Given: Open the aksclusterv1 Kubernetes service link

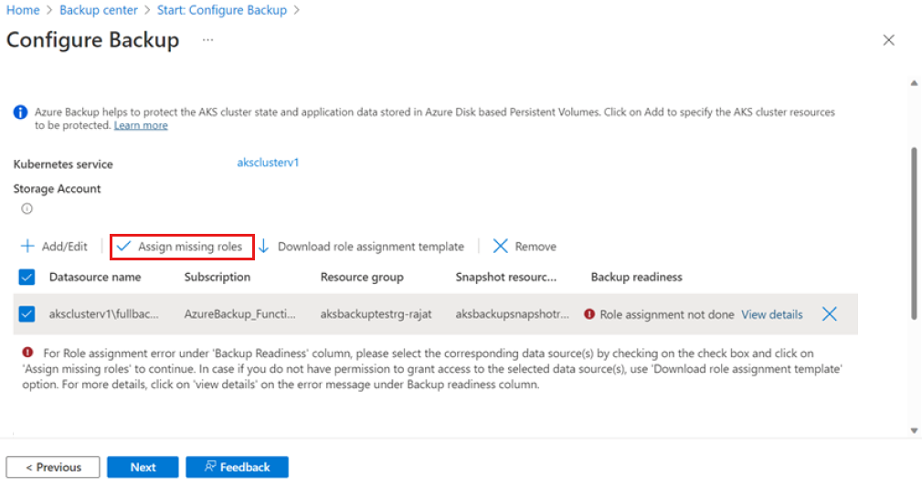Looking at the screenshot, I should [268, 163].
